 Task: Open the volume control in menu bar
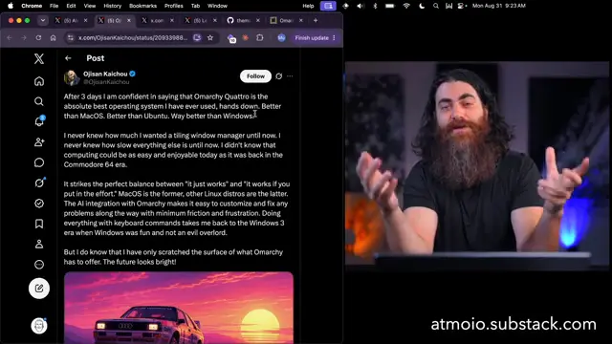360,6
